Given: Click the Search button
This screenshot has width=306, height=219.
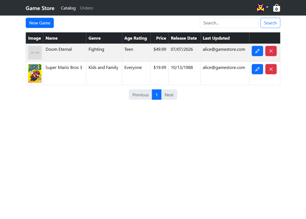Looking at the screenshot, I should point(270,23).
